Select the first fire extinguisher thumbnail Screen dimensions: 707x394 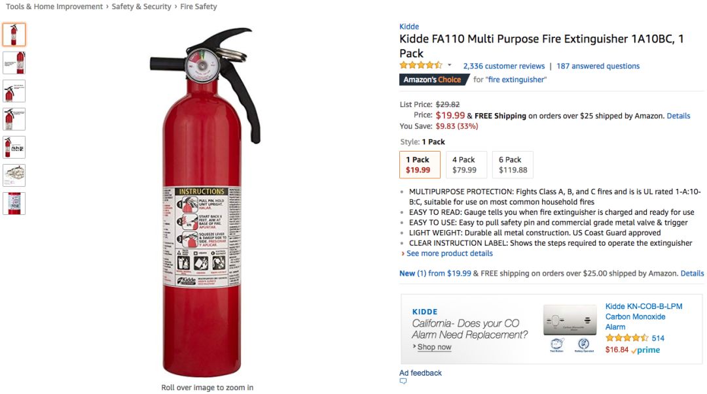14,35
